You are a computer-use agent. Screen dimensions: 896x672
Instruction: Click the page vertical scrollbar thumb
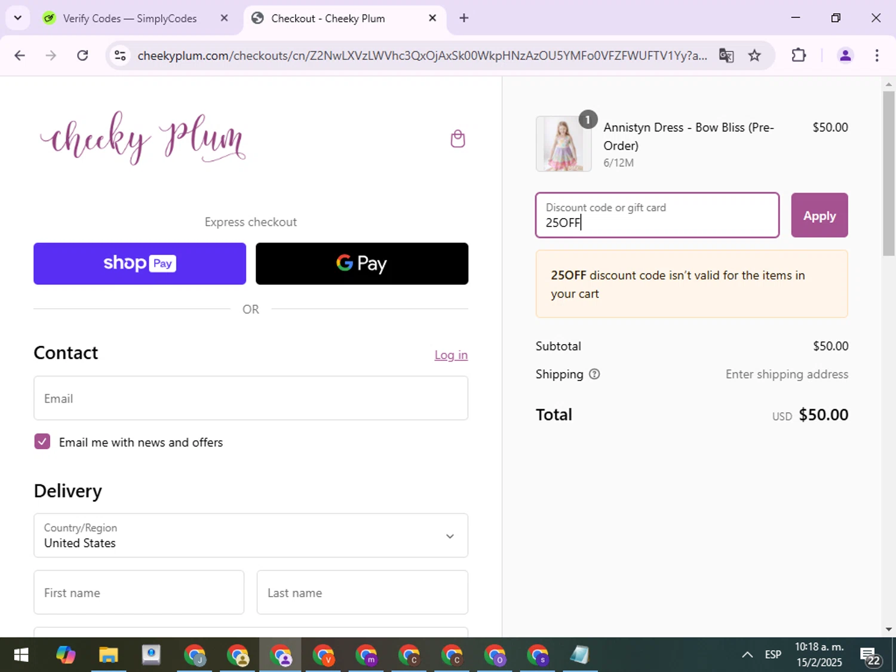pyautogui.click(x=889, y=173)
